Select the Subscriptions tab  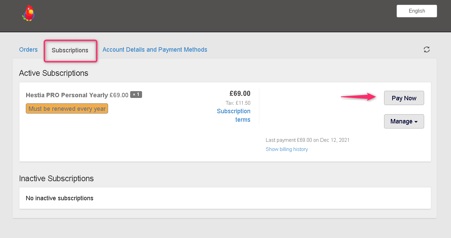(x=70, y=50)
